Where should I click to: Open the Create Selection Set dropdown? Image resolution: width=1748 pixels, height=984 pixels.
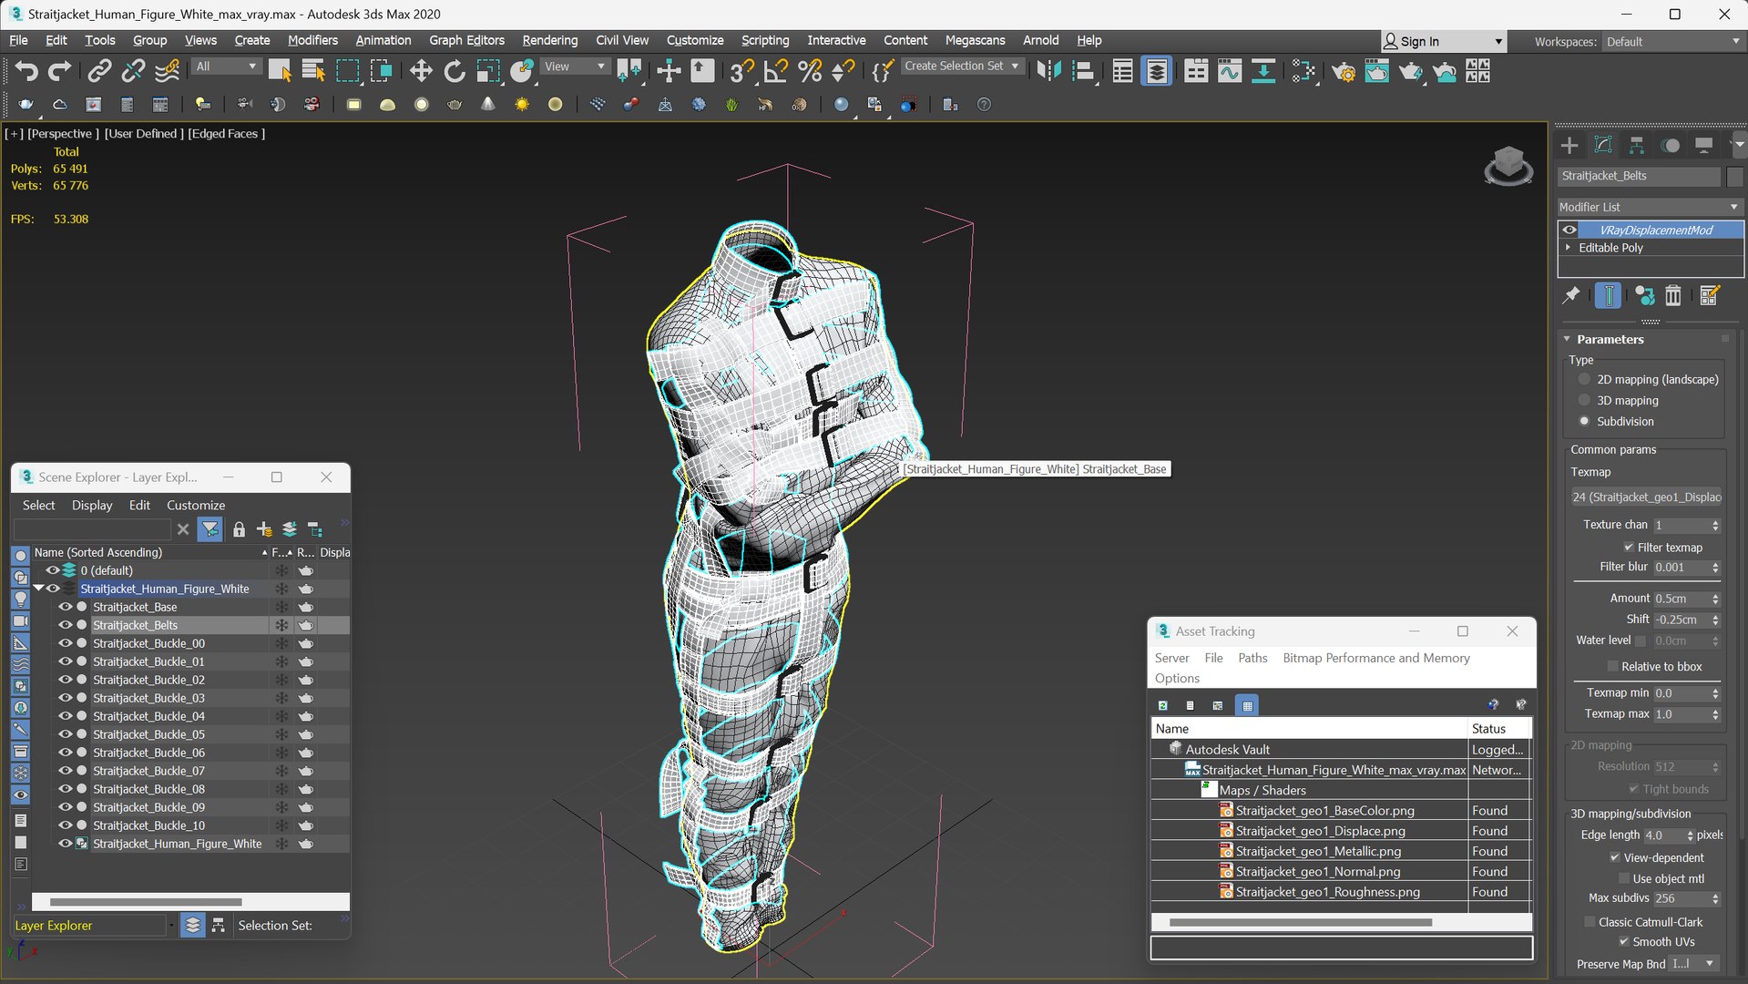(1015, 67)
